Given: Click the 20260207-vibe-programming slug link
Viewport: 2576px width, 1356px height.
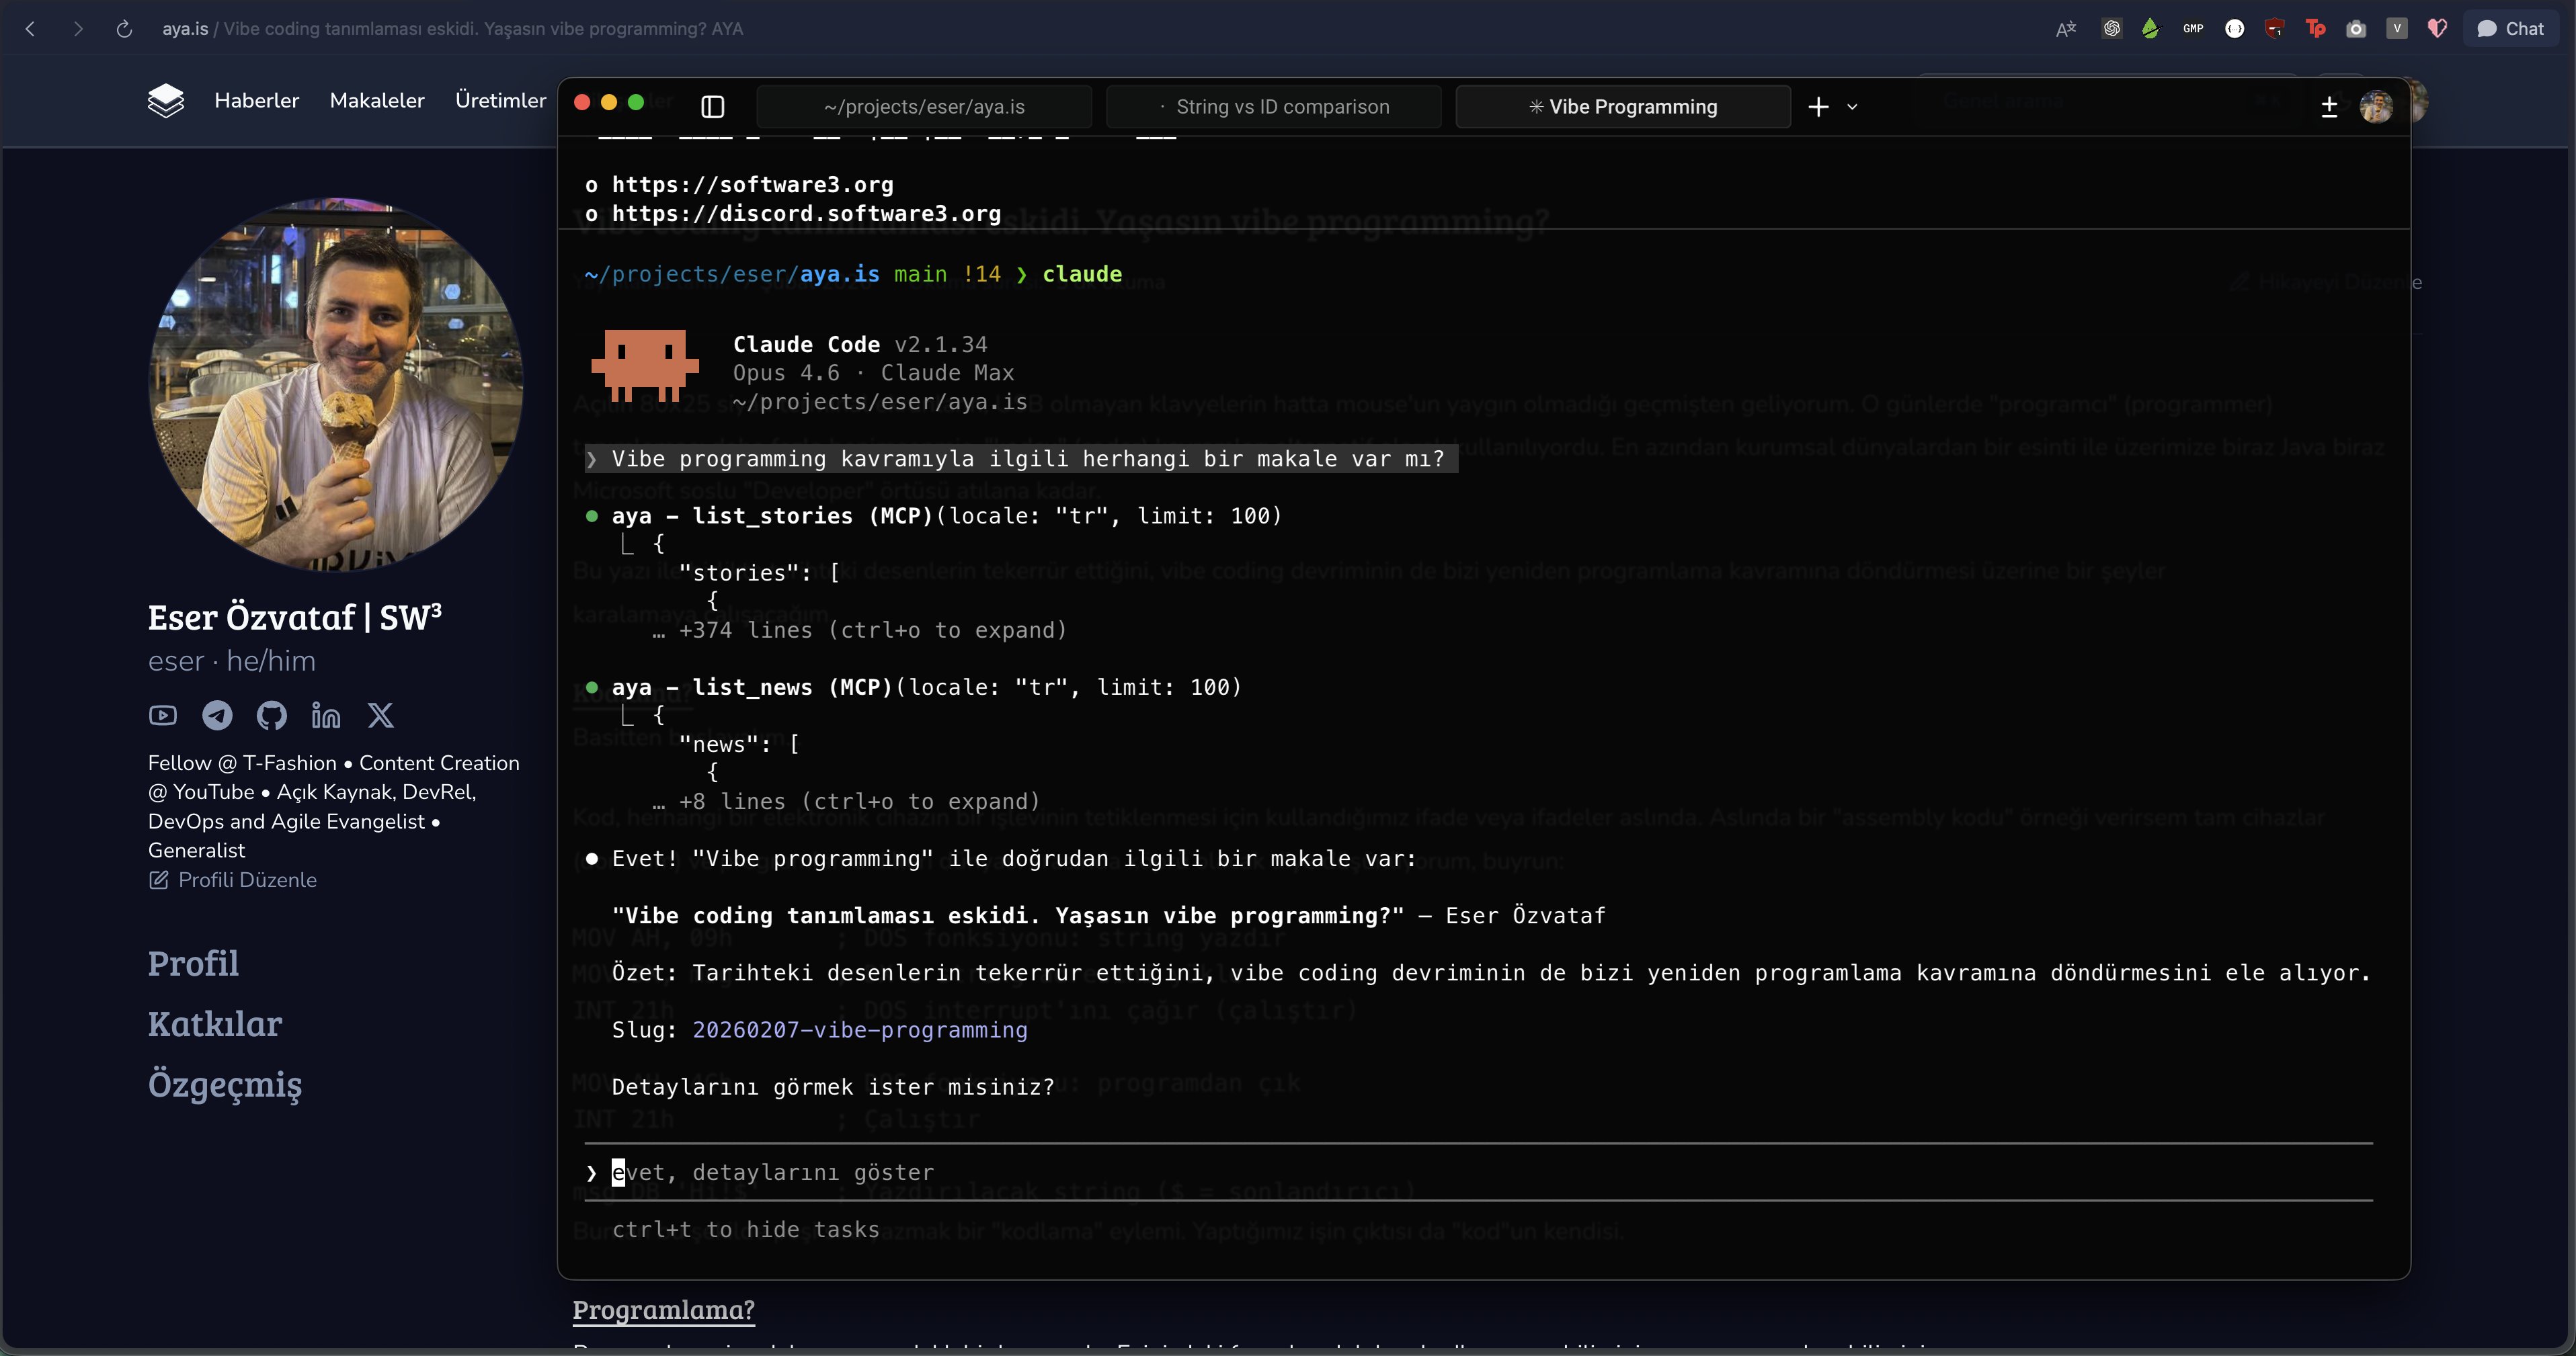Looking at the screenshot, I should point(859,1030).
